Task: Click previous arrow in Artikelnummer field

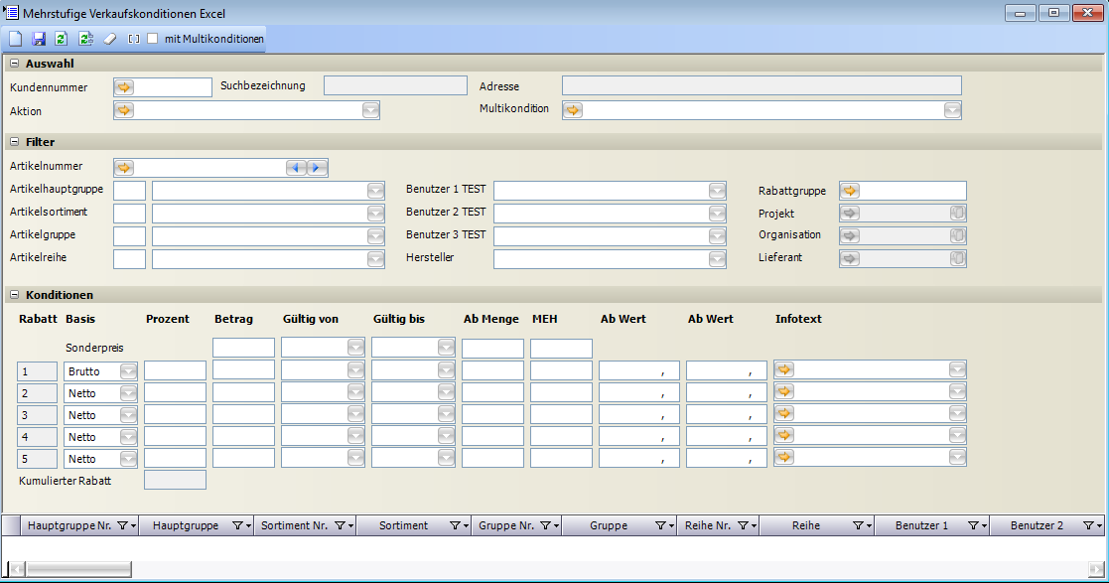Action: tap(296, 168)
